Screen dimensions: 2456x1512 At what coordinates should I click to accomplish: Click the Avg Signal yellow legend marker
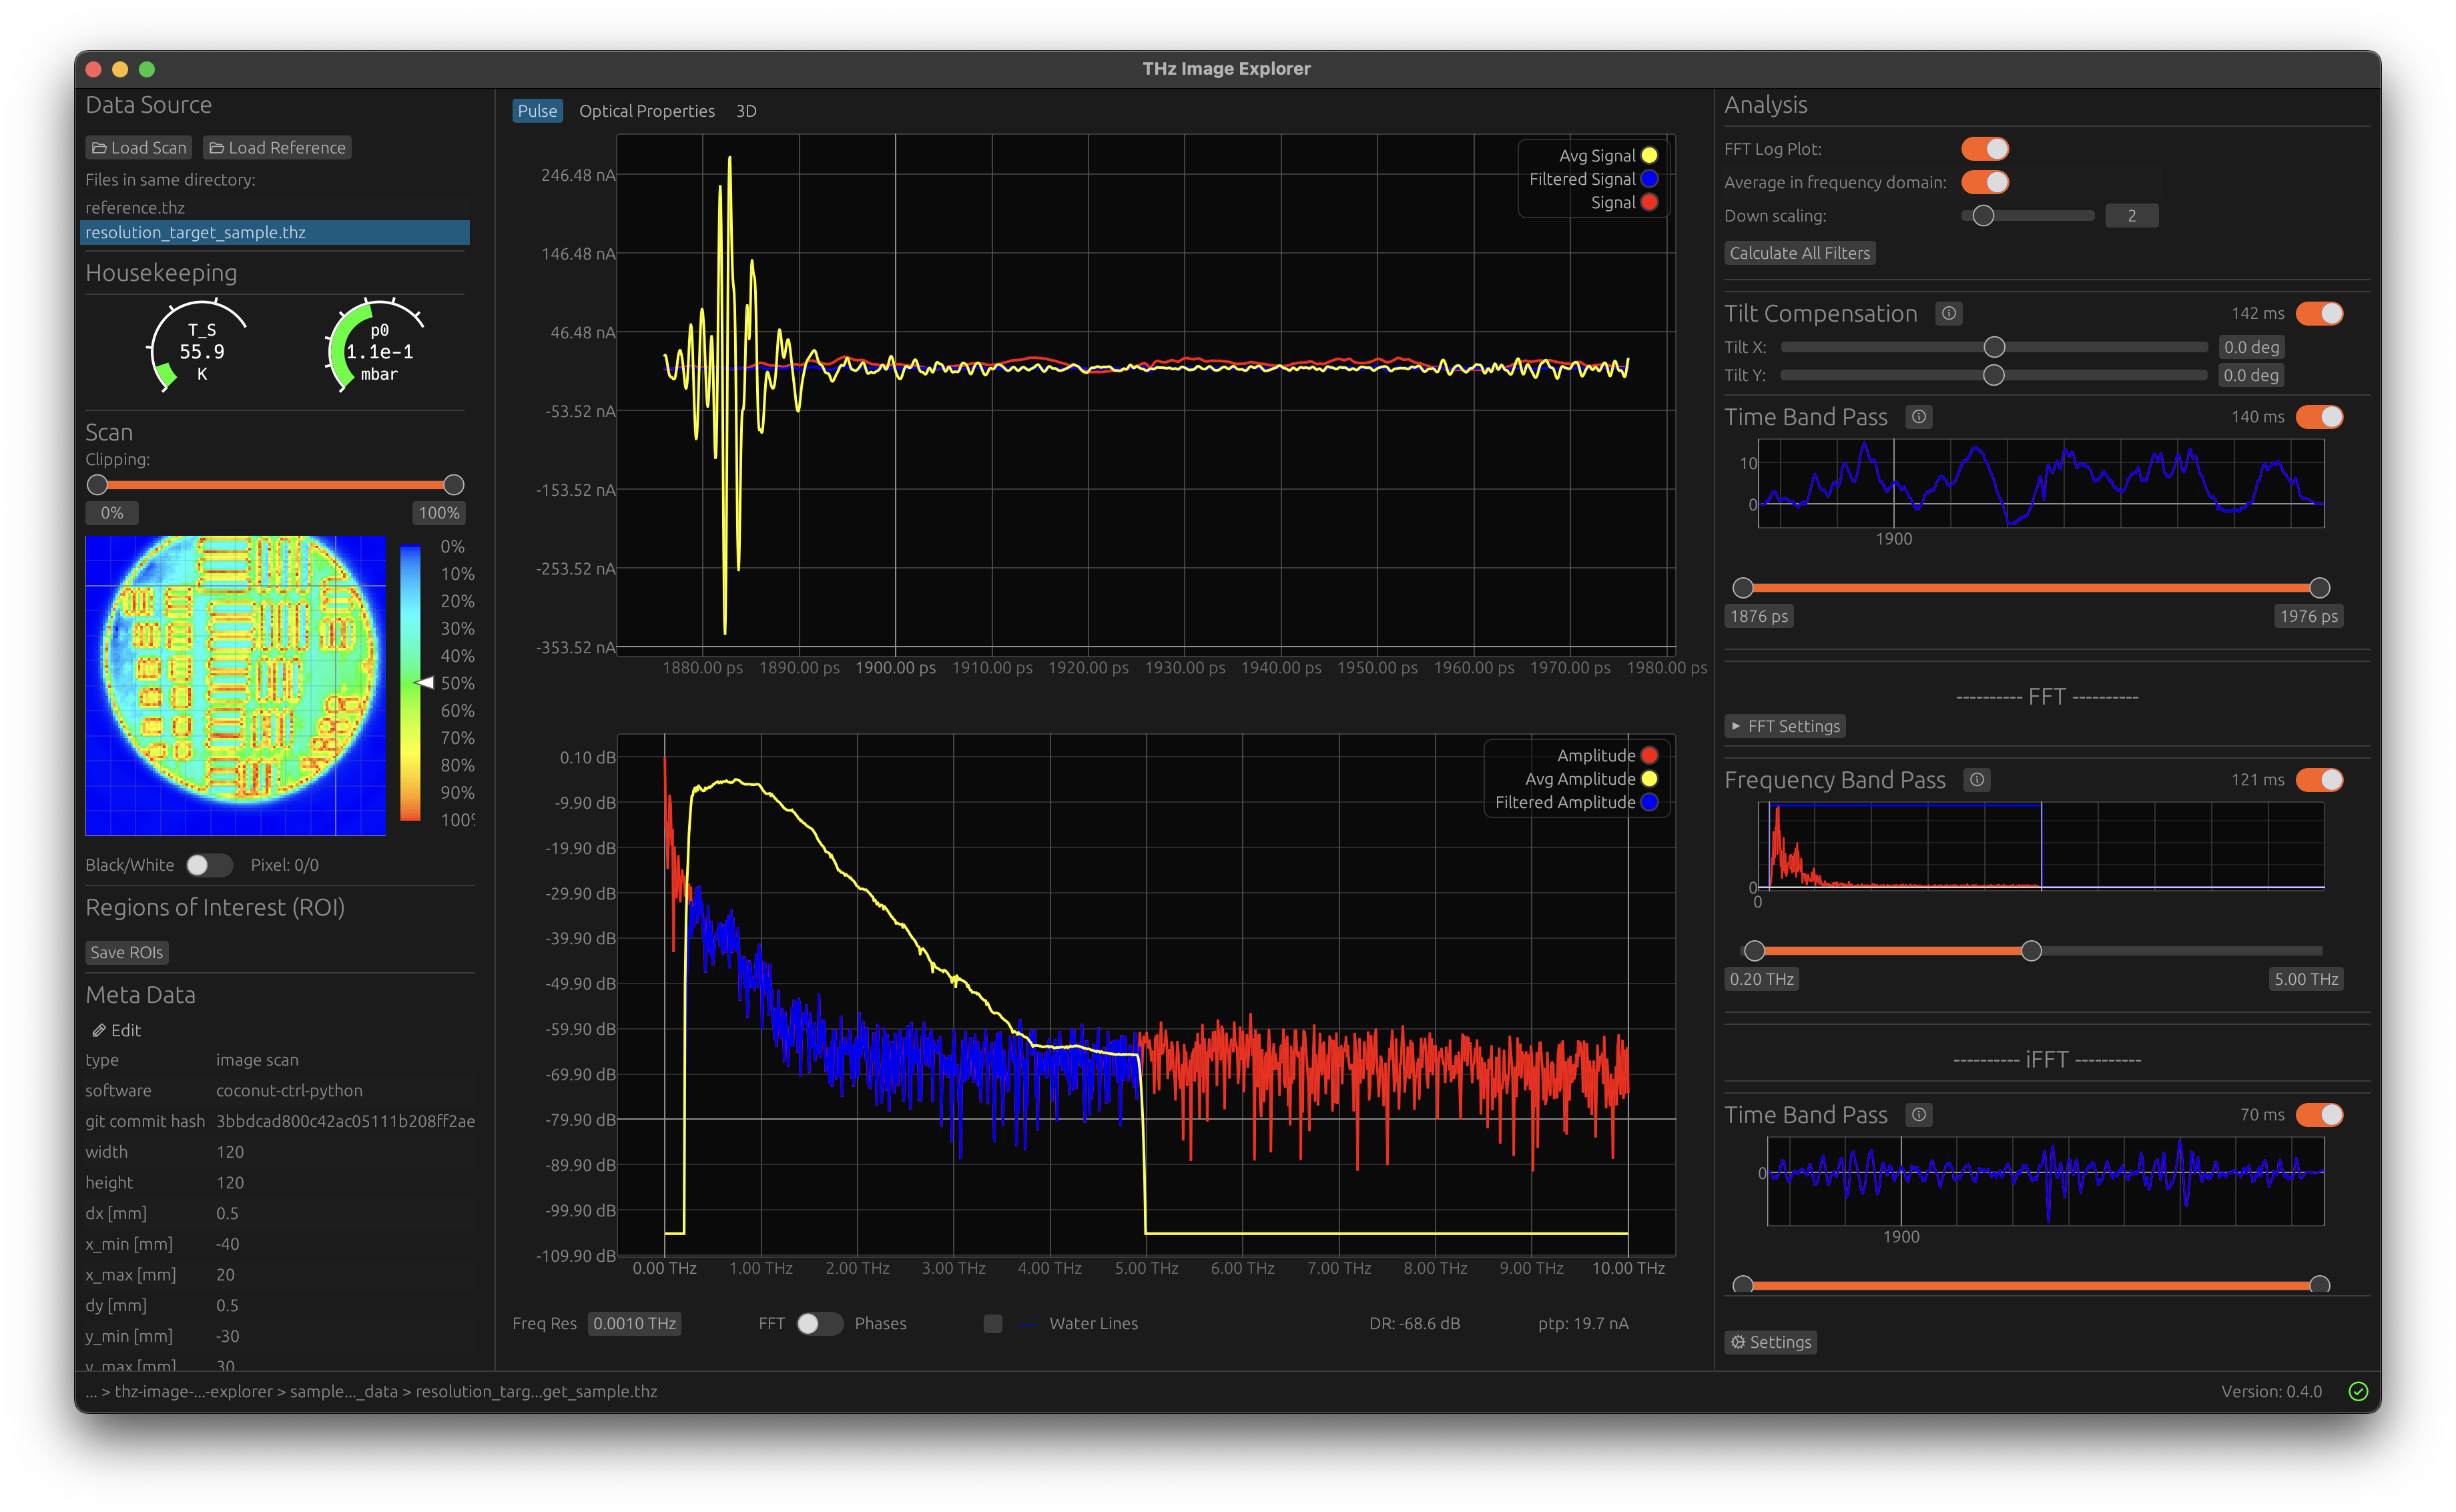[x=1649, y=155]
